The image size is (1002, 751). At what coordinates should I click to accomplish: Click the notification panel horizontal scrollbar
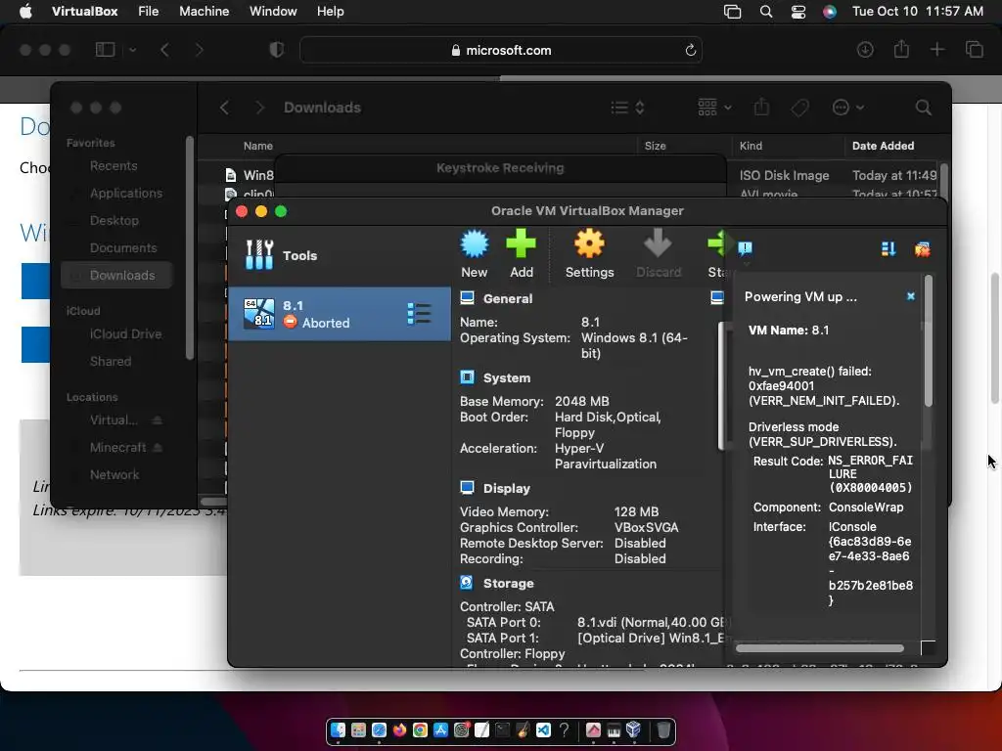pos(820,648)
